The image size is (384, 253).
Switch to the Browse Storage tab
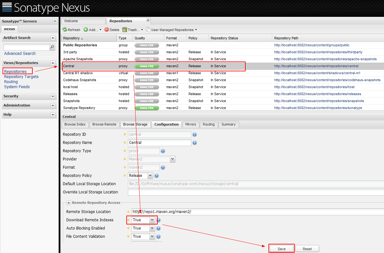click(135, 124)
